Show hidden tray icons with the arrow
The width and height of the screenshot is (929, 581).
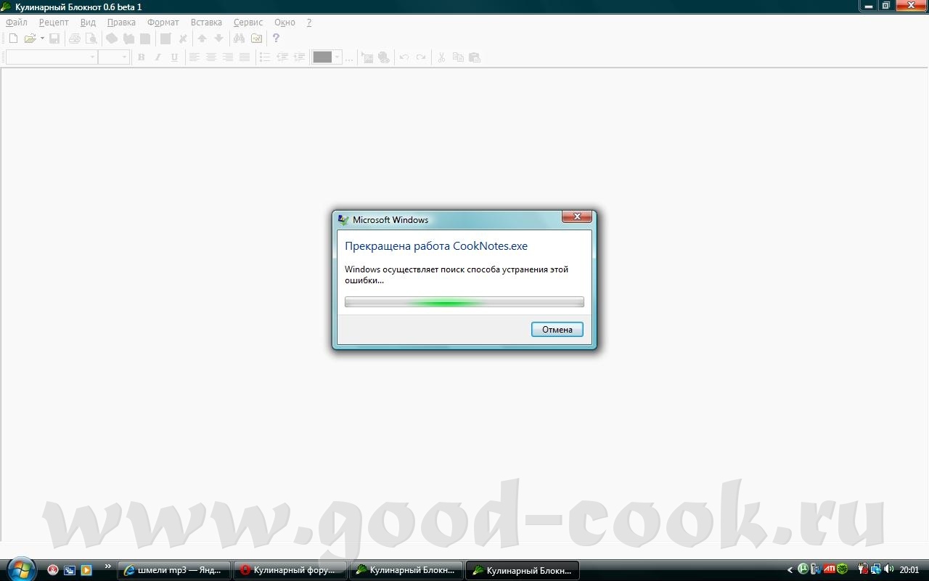coord(790,570)
